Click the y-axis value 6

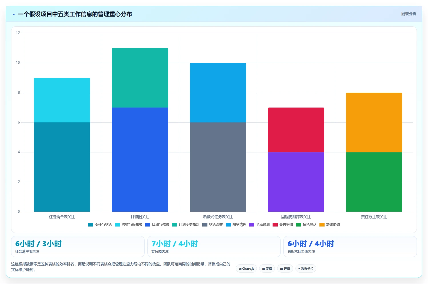[x=19, y=122]
